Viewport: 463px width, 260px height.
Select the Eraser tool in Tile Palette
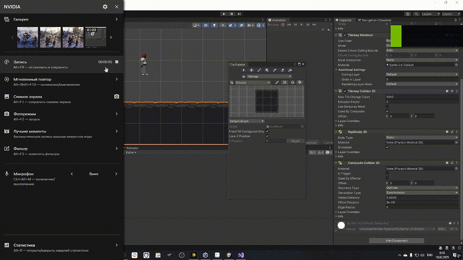tap(282, 70)
